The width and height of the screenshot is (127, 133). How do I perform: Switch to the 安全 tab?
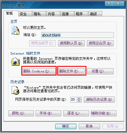(x=25, y=14)
